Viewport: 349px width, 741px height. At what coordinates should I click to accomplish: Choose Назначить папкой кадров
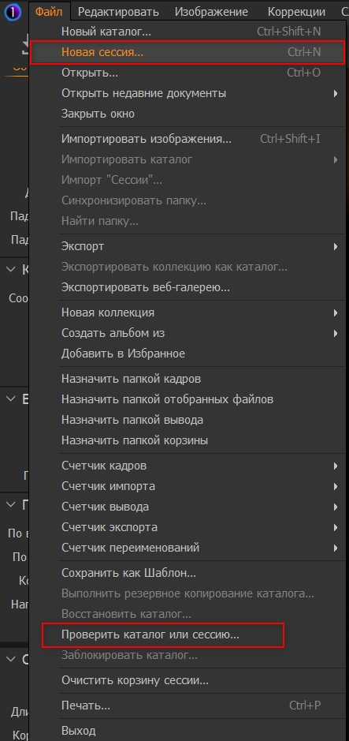pyautogui.click(x=187, y=379)
